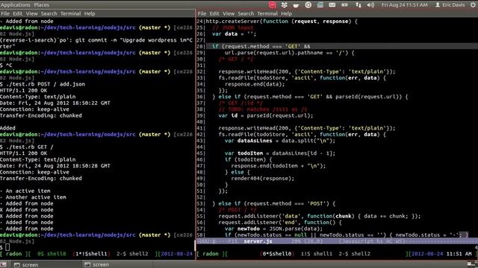Click line 39 'var id = parseId'
The height and width of the screenshot is (268, 478).
point(266,116)
